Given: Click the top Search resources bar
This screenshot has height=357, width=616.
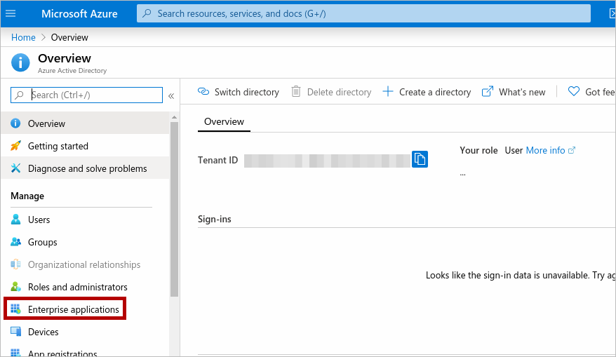Looking at the screenshot, I should point(363,13).
